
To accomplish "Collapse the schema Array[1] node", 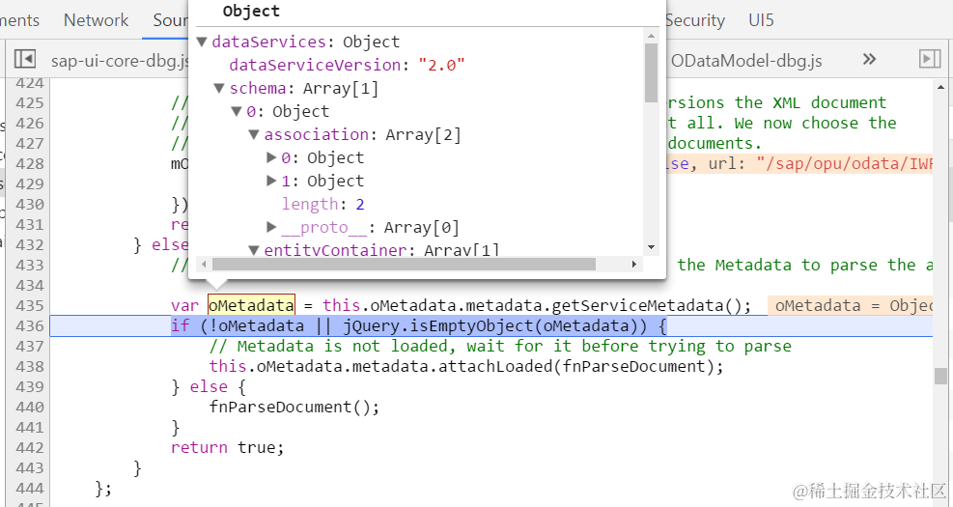I will point(219,89).
